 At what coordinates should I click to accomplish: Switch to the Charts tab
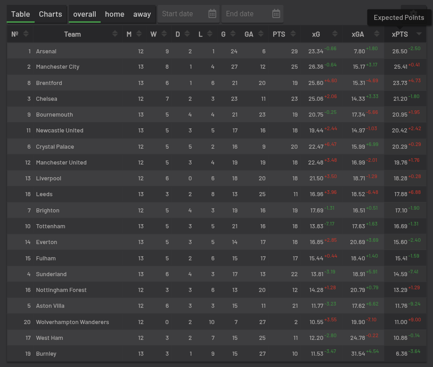[51, 14]
